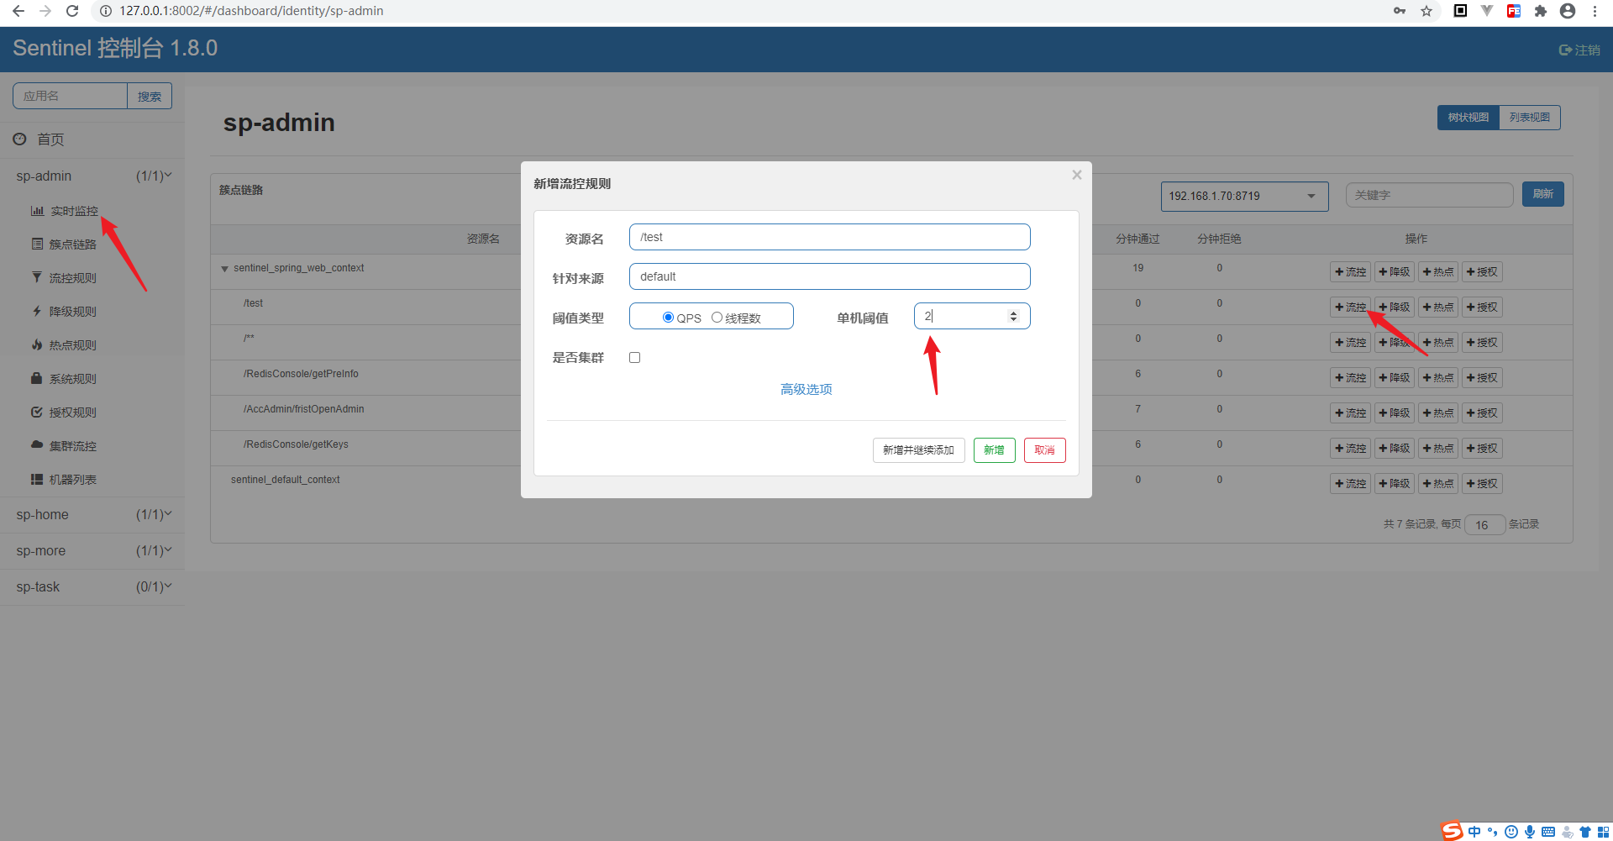The height and width of the screenshot is (841, 1613).
Task: Click 单机阈值 number input
Action: 972,316
